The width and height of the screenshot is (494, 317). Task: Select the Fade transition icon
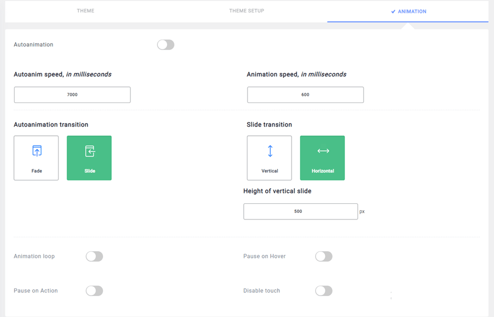click(37, 151)
